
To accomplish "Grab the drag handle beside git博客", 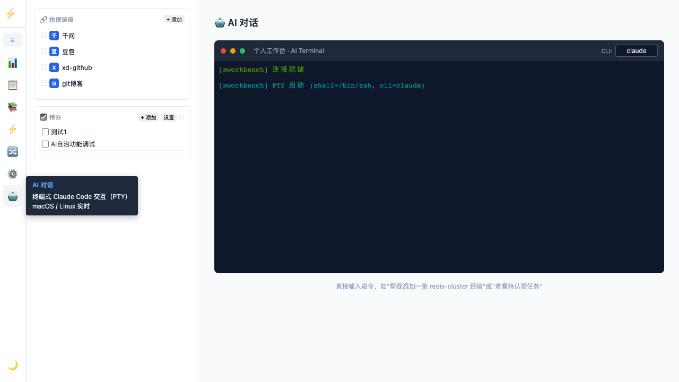I will (x=44, y=83).
